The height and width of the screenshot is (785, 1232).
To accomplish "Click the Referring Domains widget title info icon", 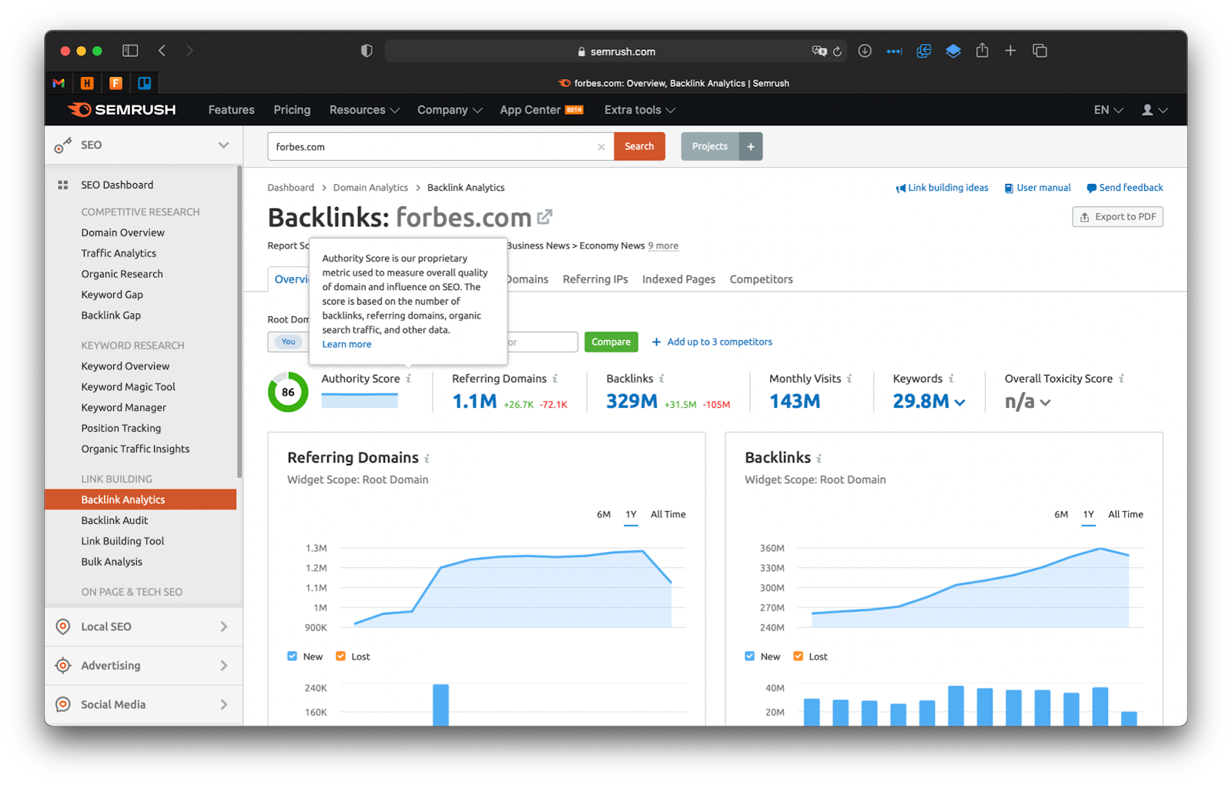I will (427, 459).
